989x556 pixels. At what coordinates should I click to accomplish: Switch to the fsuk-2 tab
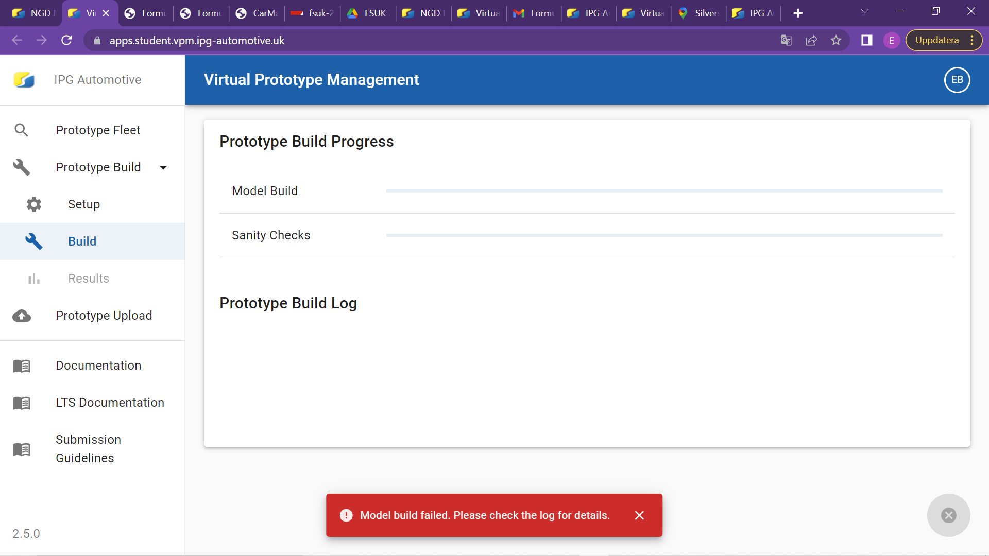click(x=313, y=13)
